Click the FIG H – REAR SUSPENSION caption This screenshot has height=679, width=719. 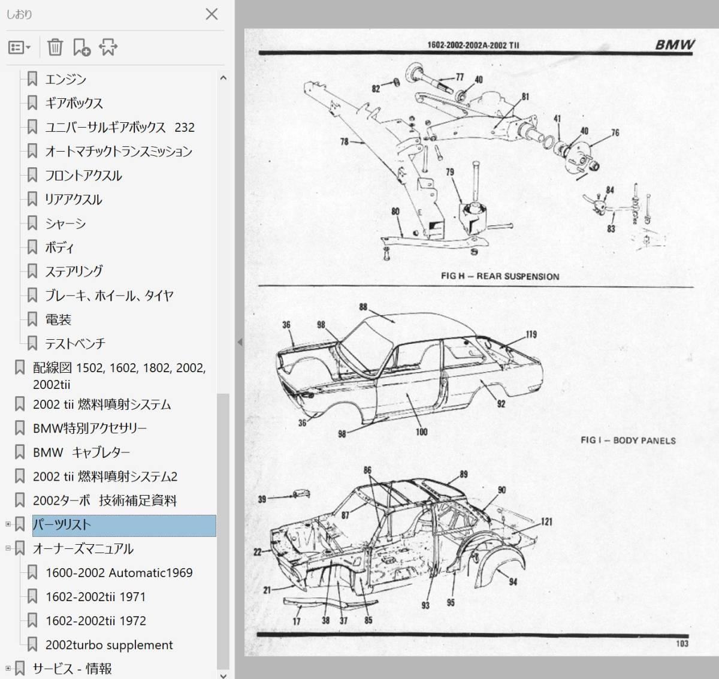point(500,276)
